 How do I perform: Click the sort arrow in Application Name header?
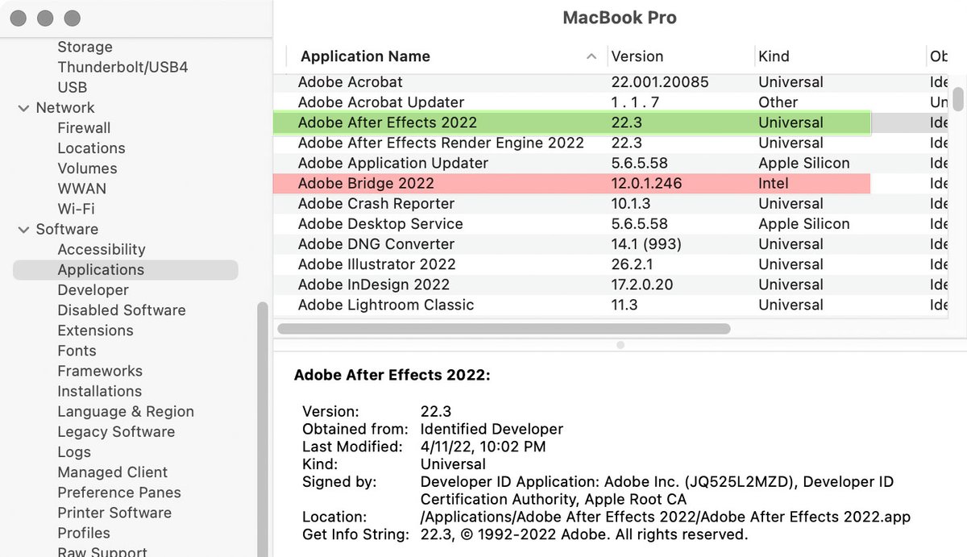point(591,56)
